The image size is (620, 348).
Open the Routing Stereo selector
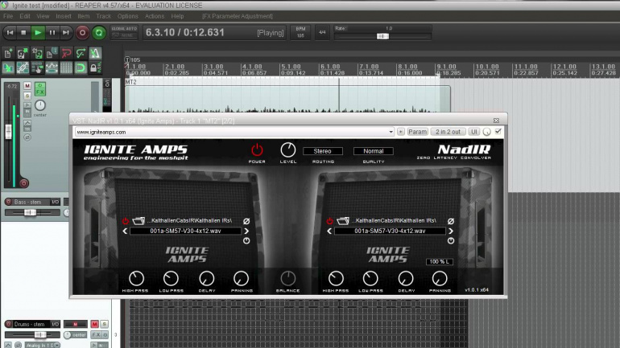322,150
